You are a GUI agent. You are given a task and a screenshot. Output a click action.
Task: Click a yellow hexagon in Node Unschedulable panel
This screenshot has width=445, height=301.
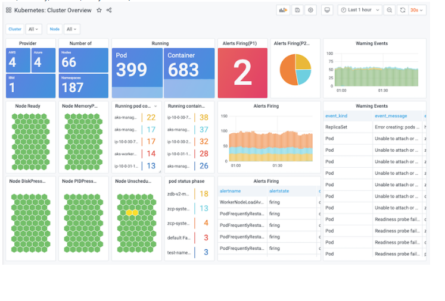pos(129,212)
